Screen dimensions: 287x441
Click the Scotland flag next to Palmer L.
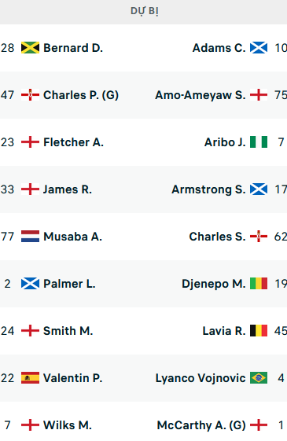tap(30, 284)
